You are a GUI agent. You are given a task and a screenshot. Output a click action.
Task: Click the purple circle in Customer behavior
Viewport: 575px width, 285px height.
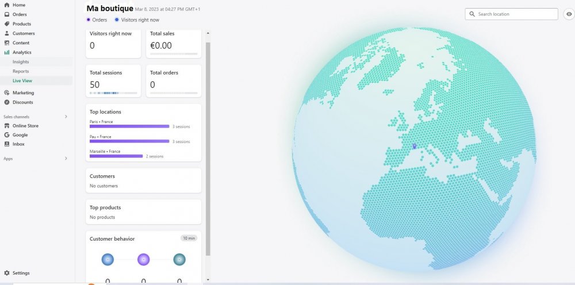[x=143, y=259]
